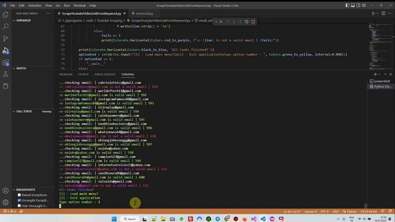Switch to the Problems panel tab
The image size is (395, 222).
(66, 75)
